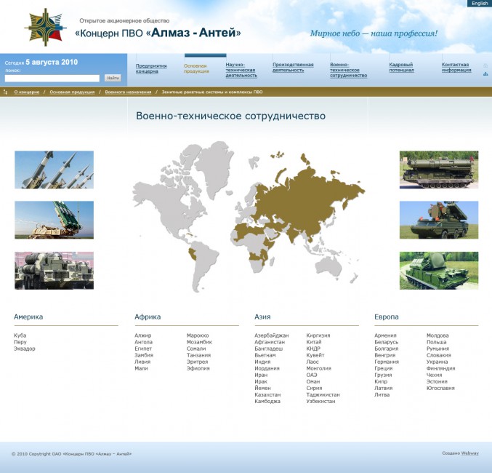Click Перу in America list
This screenshot has height=473, width=492.
point(20,342)
